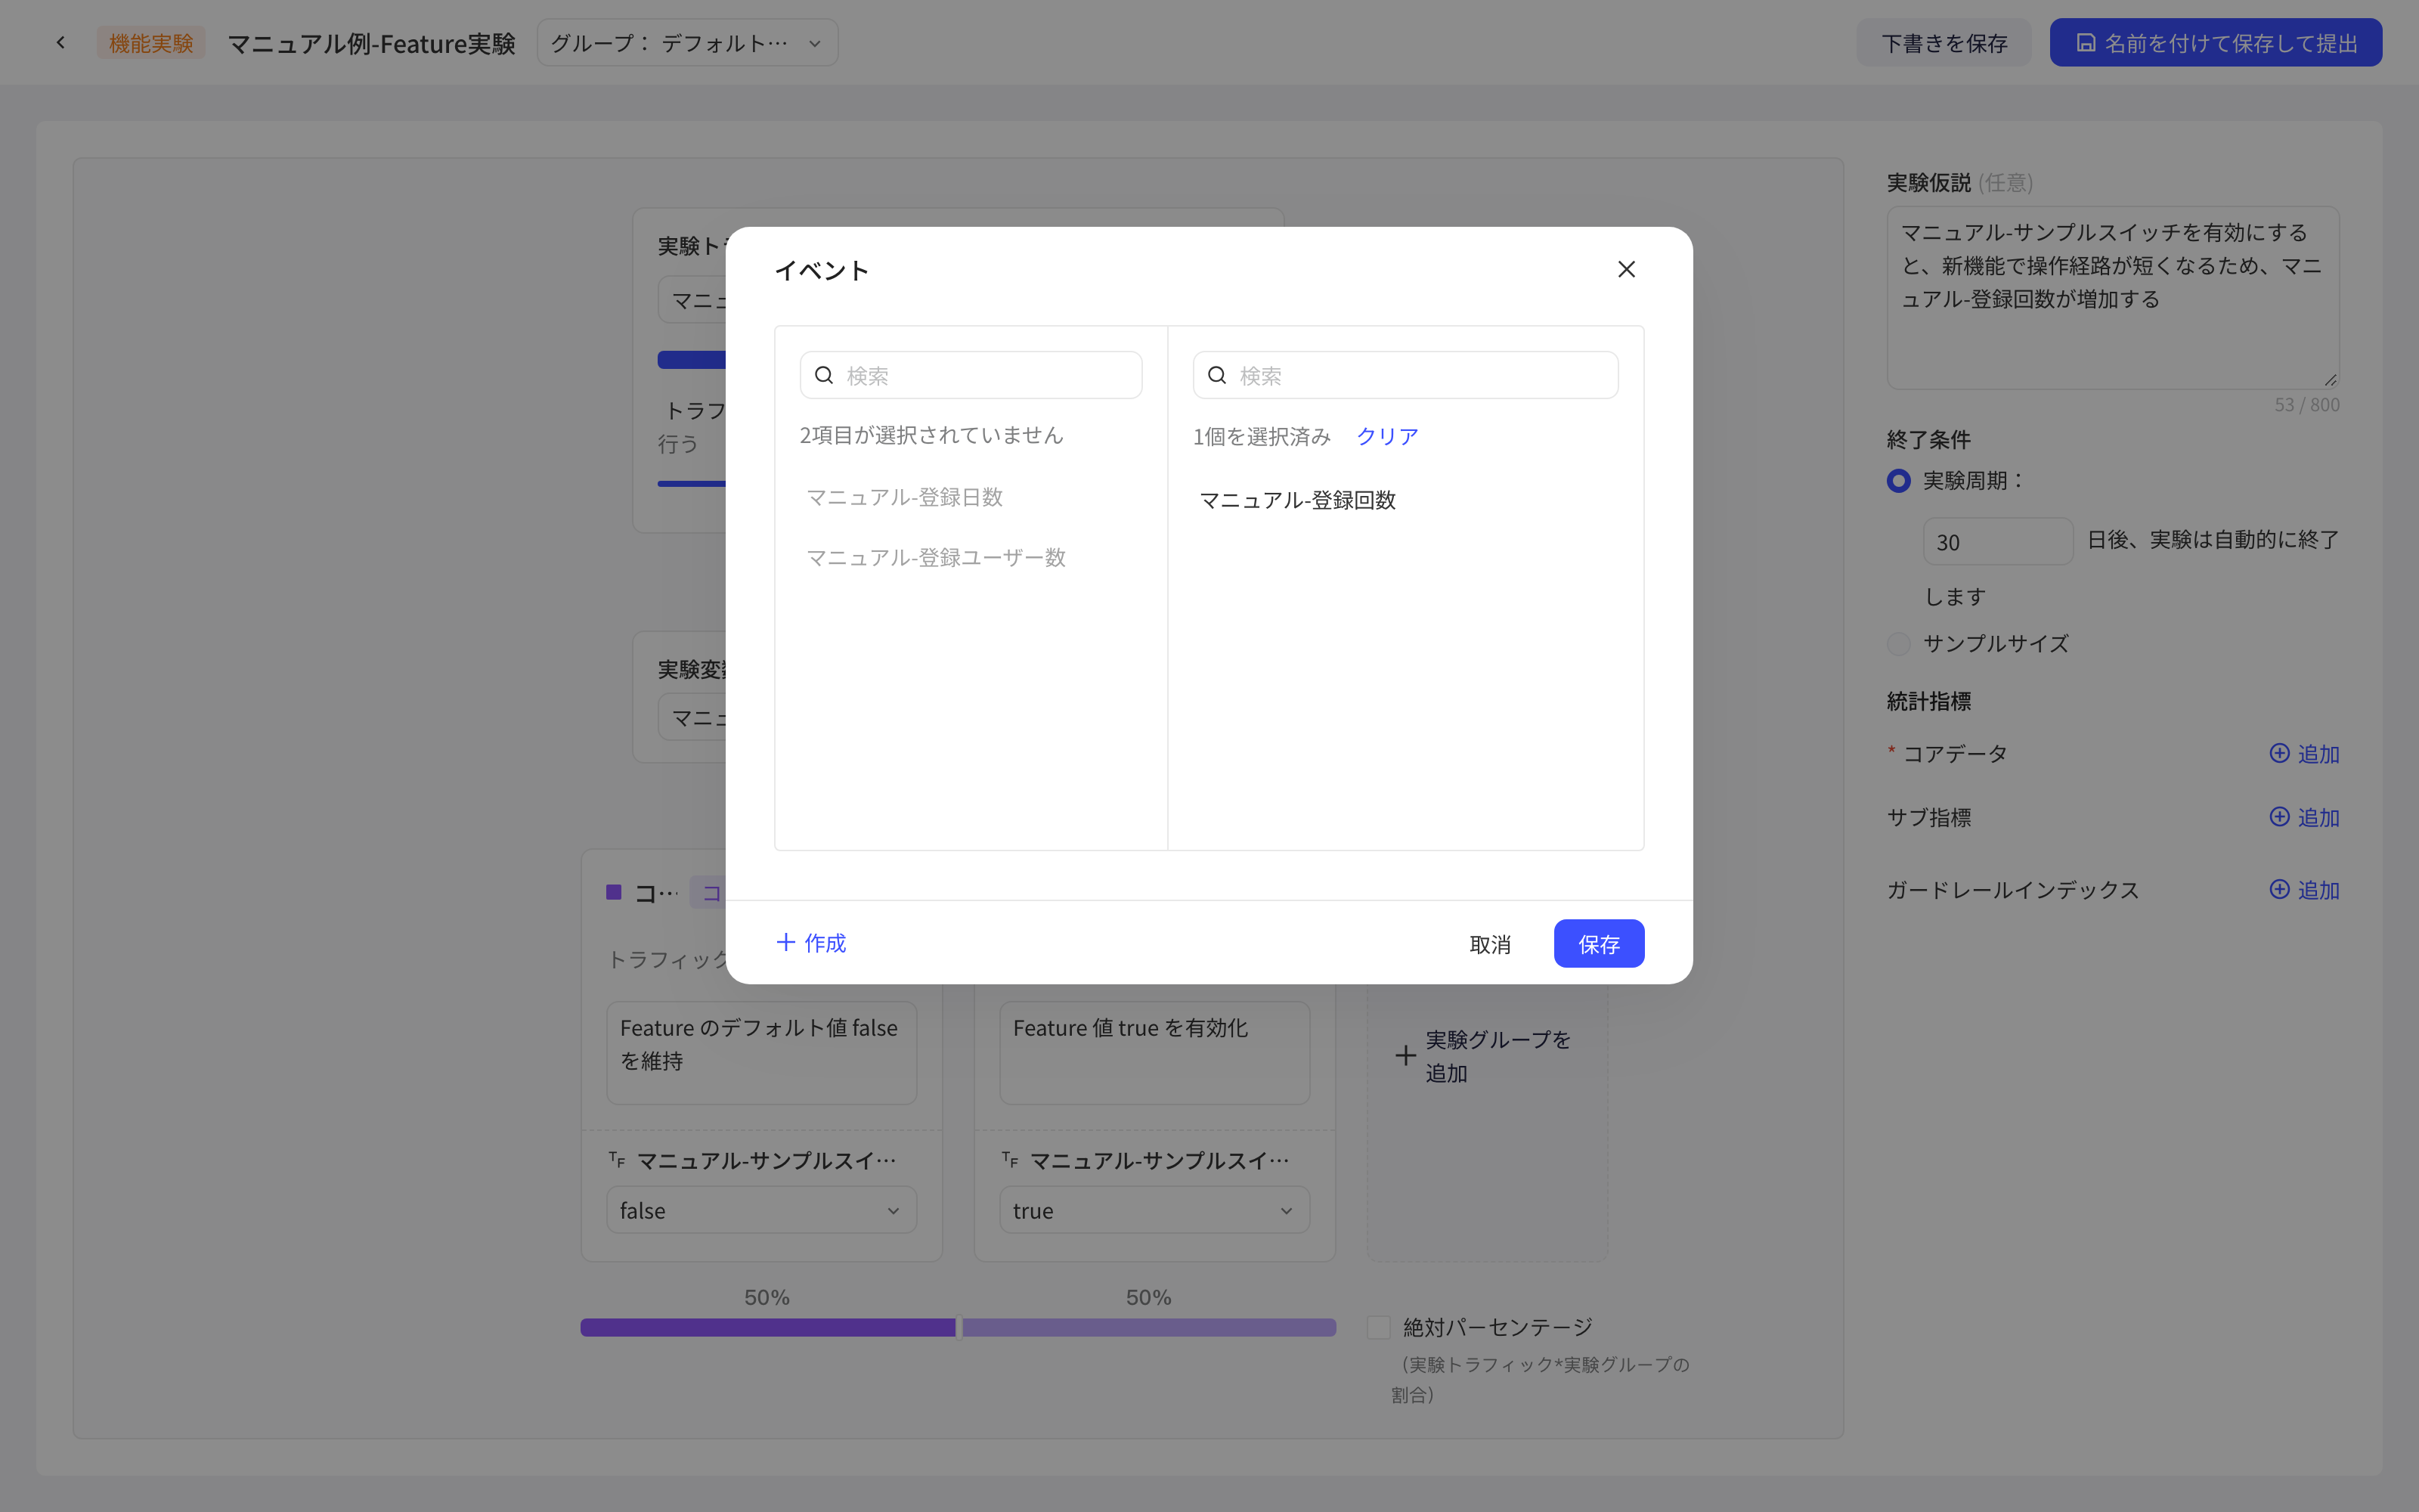
Task: Click plus-circle icon for ガードレールインデックス 追加
Action: (2279, 889)
